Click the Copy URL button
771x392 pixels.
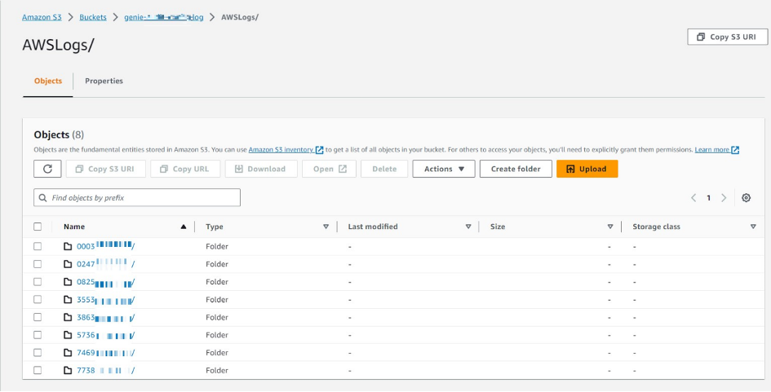click(x=185, y=169)
